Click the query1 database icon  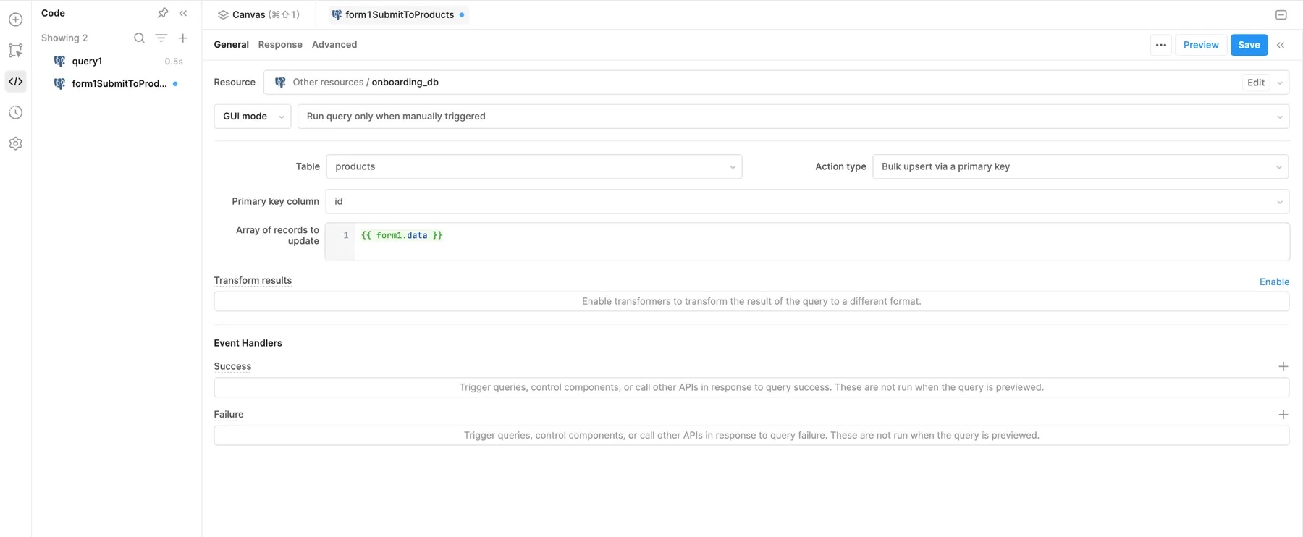[59, 62]
